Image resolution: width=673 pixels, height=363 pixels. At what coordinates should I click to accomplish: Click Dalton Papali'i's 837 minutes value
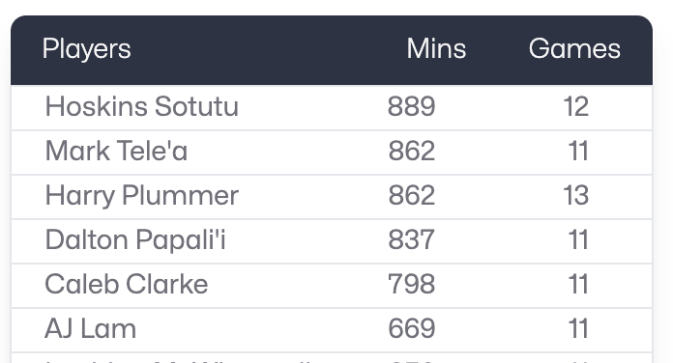tap(412, 239)
